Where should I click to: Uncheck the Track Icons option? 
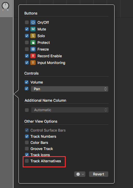(x=27, y=155)
